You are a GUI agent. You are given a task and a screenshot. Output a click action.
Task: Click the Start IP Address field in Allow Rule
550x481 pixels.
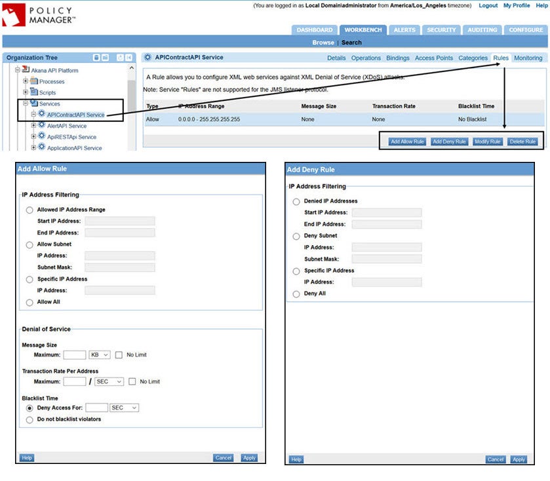click(119, 221)
